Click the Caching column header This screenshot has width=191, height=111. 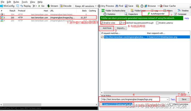coord(92,11)
